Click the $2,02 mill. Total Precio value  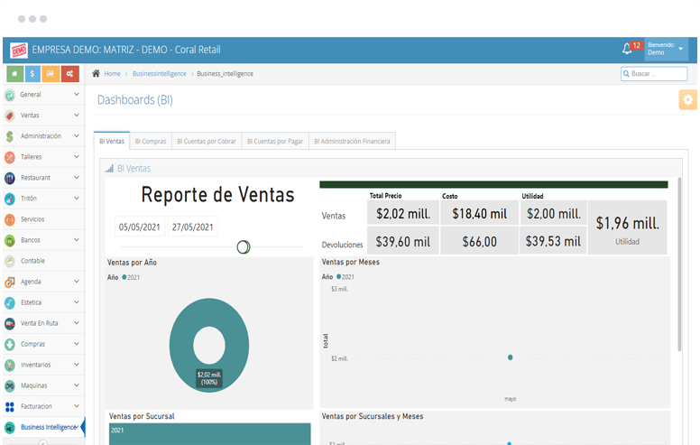tap(403, 214)
